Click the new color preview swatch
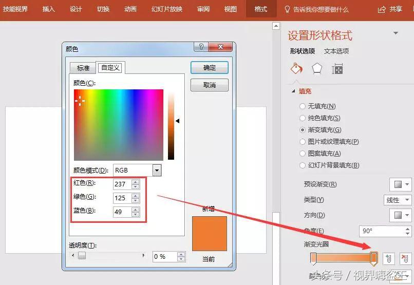 pyautogui.click(x=210, y=234)
